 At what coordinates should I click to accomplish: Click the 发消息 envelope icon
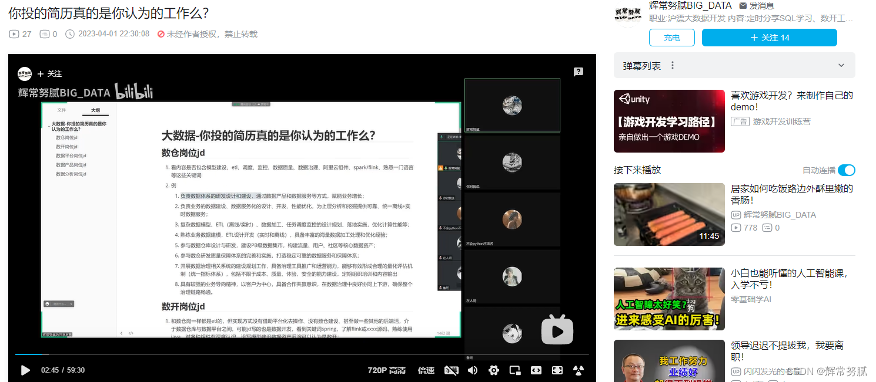pos(743,5)
